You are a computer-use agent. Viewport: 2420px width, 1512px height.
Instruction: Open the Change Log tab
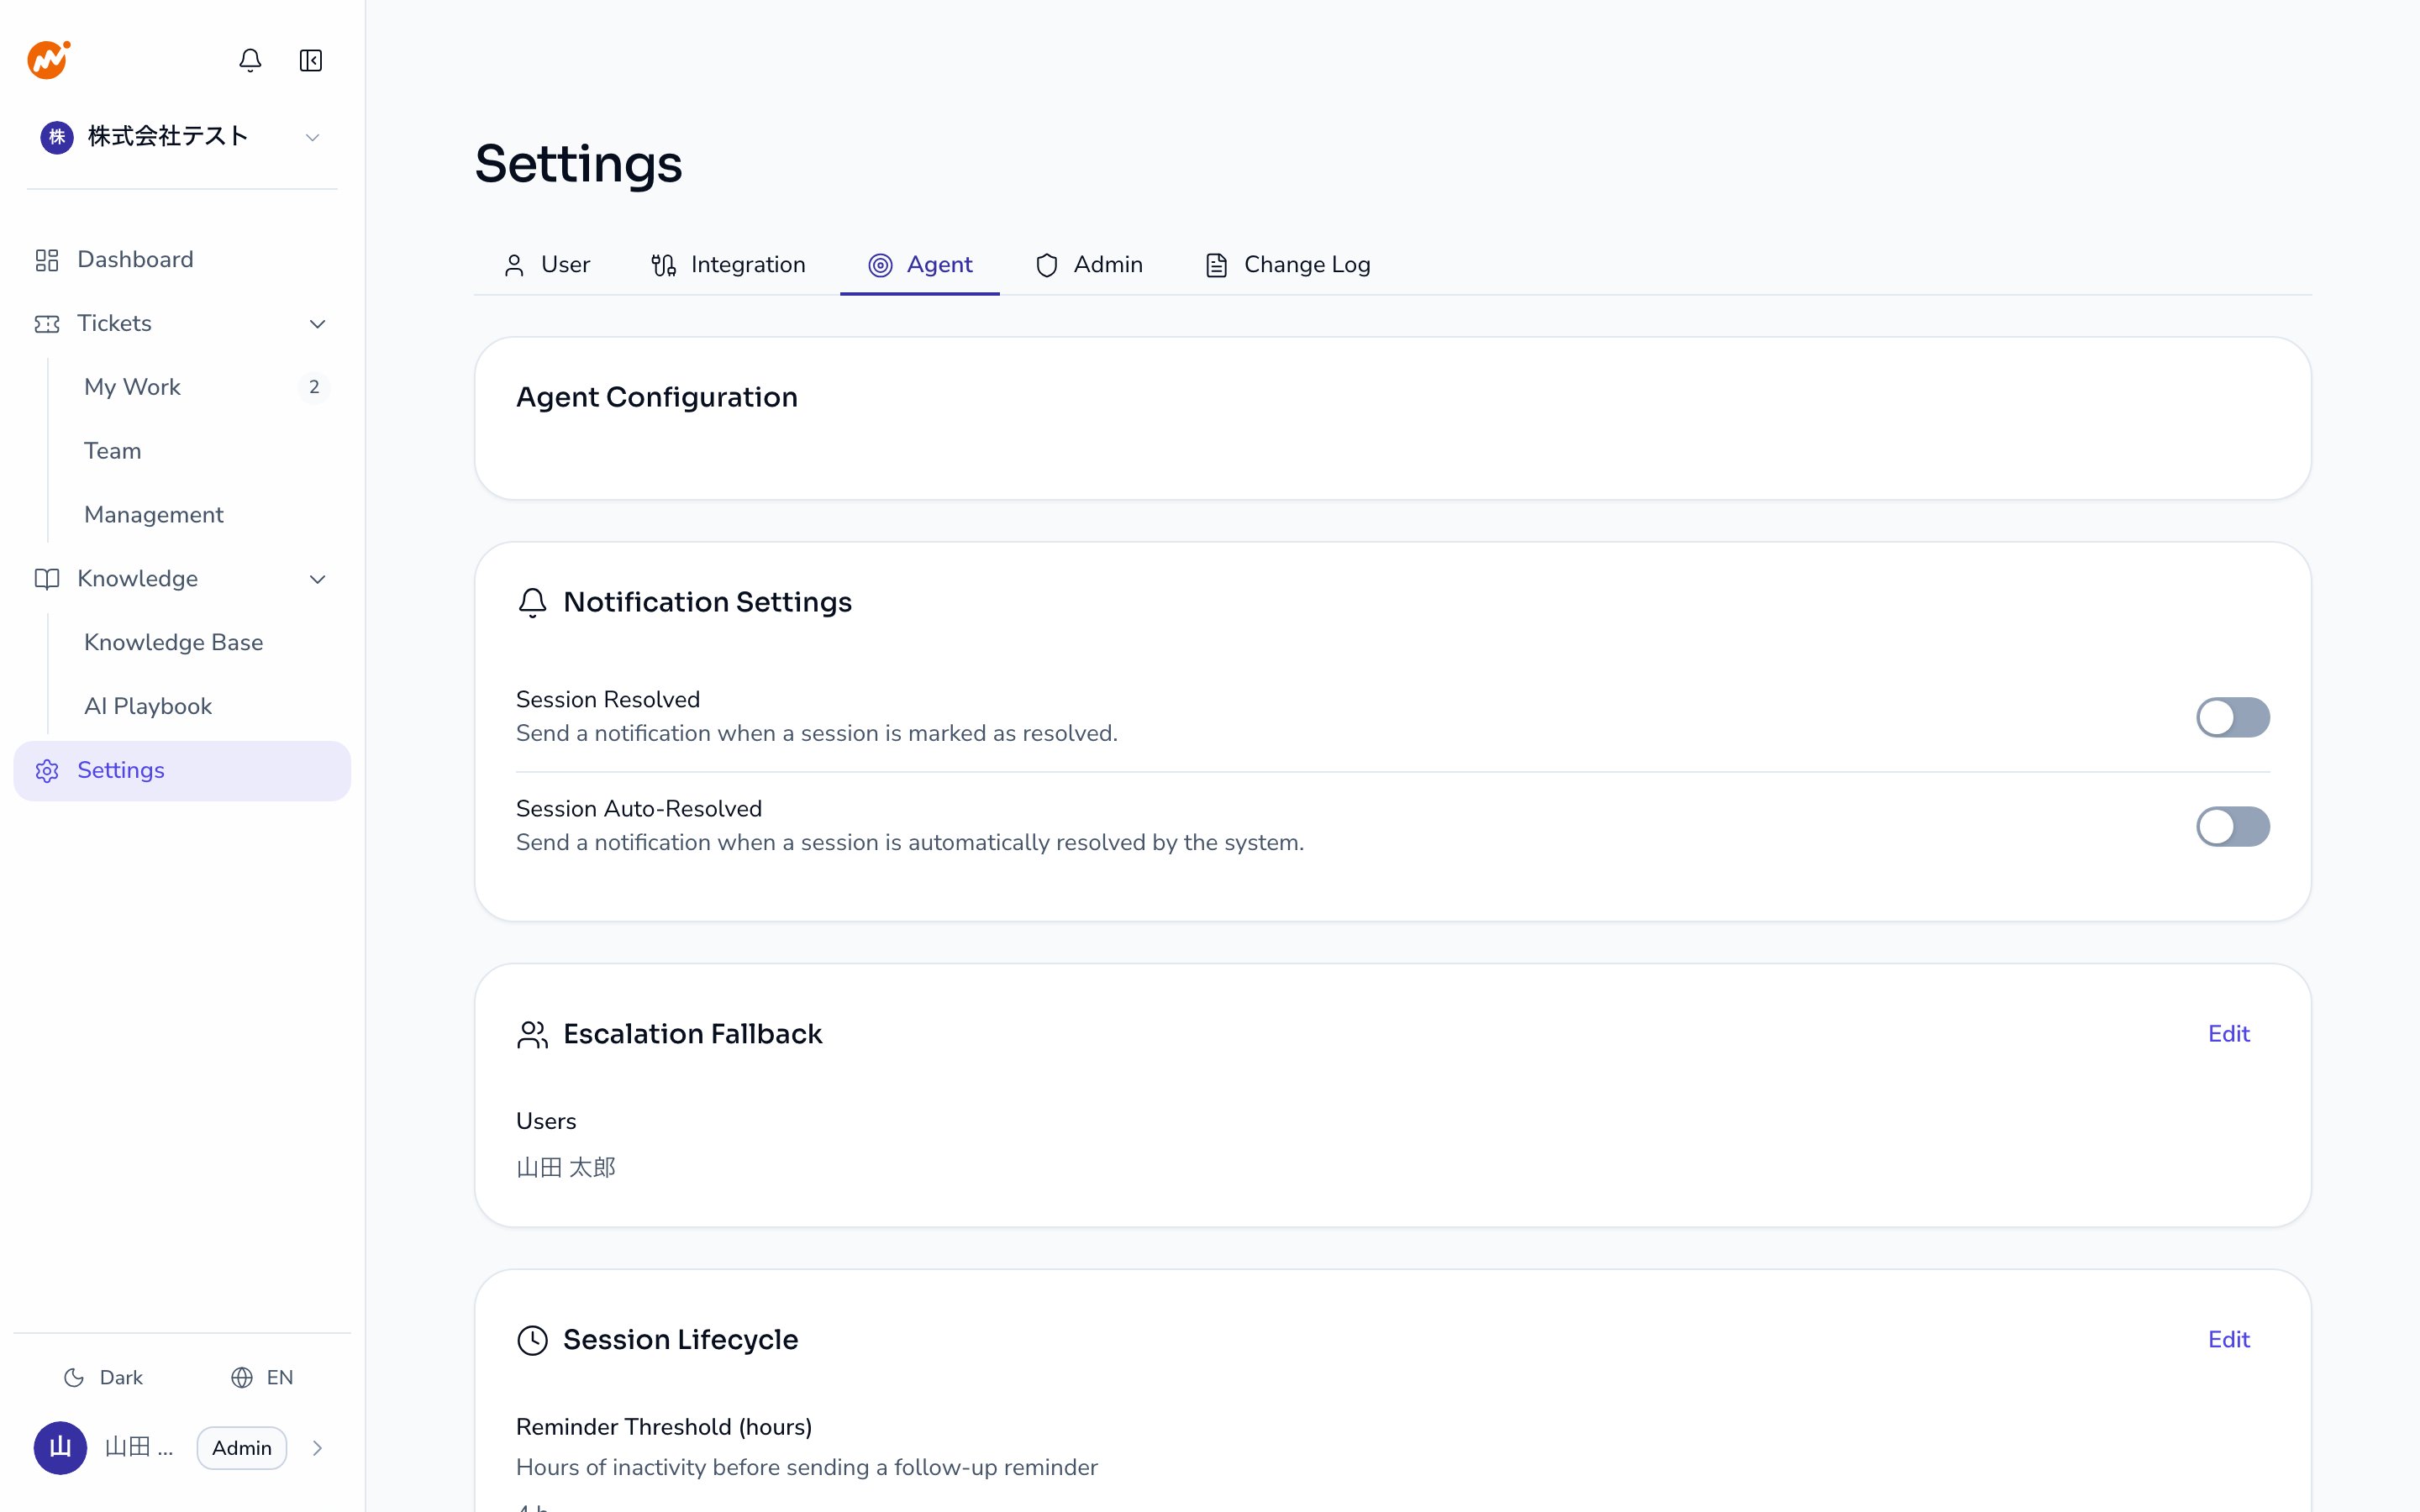[x=1288, y=265]
